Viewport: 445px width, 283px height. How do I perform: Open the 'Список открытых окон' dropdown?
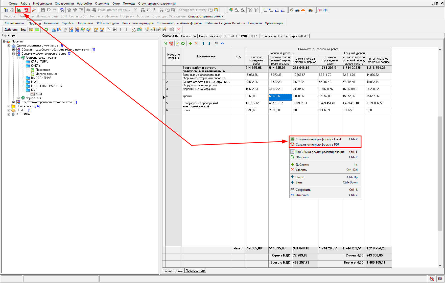(x=206, y=16)
